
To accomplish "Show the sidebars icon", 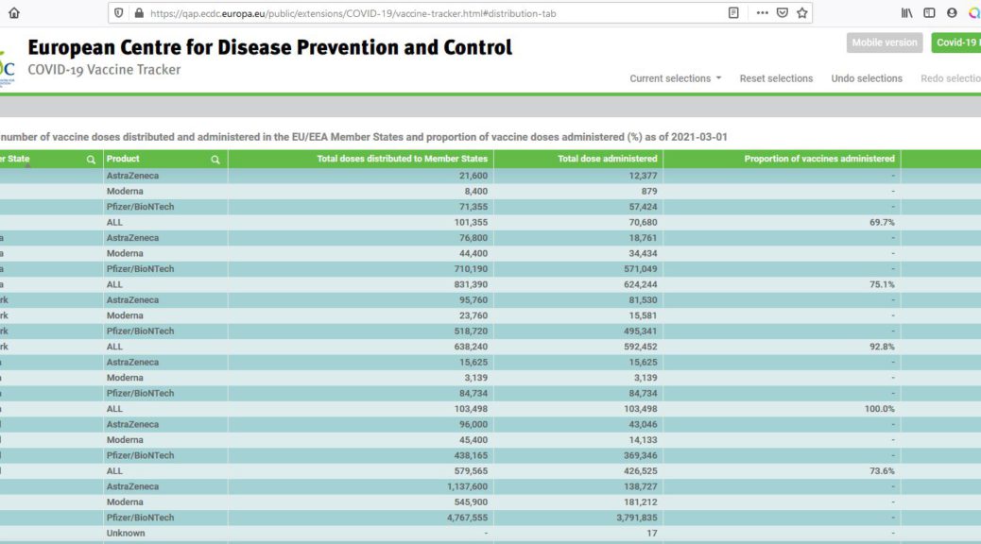I will [929, 13].
